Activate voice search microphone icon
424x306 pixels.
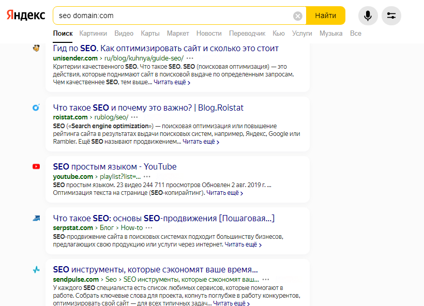pos(368,16)
